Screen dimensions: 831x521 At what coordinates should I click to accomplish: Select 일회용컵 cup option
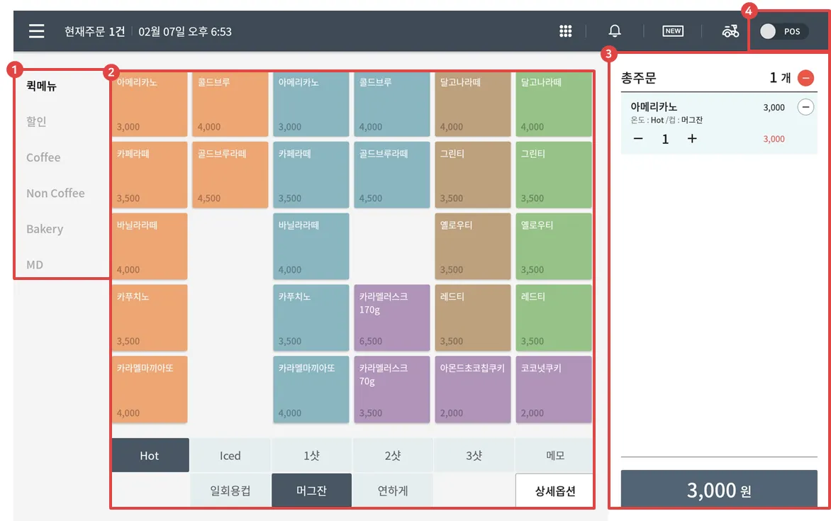tap(230, 491)
